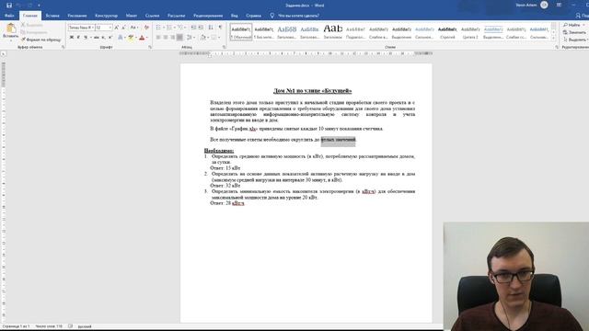Open the Times New Roman font dropdown
Viewport: 589px width, 331px height.
click(92, 28)
